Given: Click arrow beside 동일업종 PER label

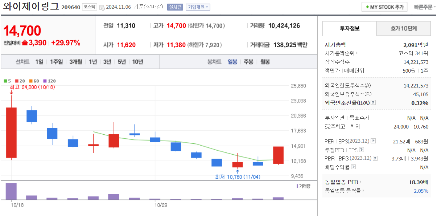Looking at the screenshot, I should pyautogui.click(x=360, y=182).
